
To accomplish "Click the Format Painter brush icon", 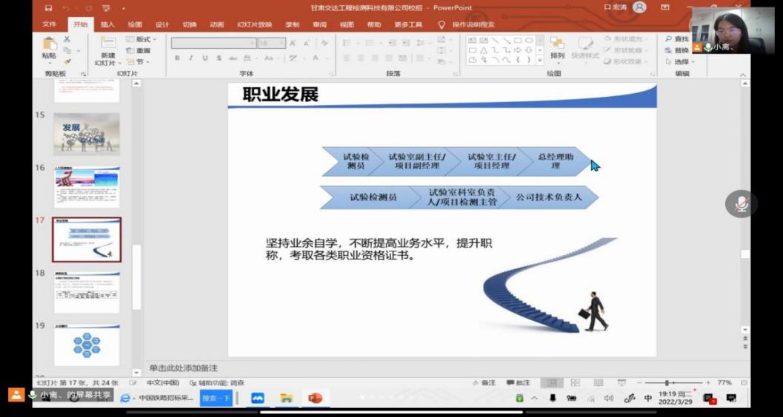I will tap(67, 62).
